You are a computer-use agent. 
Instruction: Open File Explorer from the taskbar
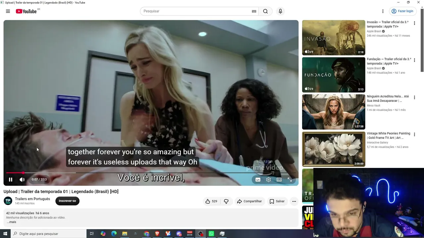point(125,234)
